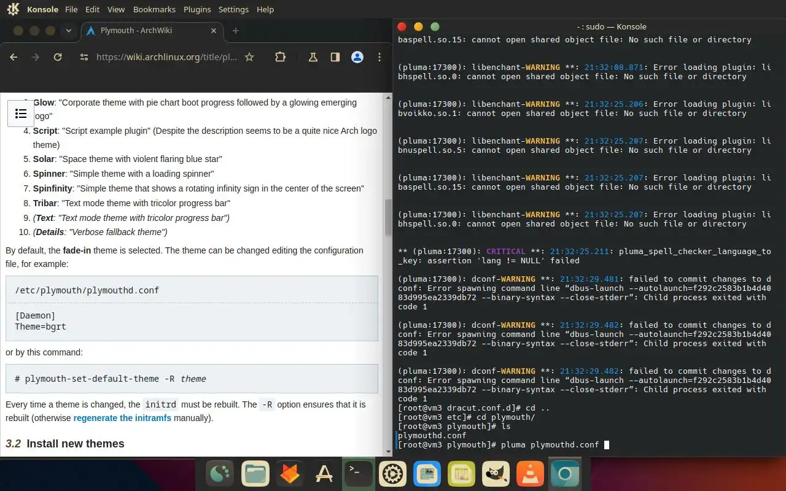Click the wiki address bar URL
The width and height of the screenshot is (786, 491).
[x=166, y=57]
